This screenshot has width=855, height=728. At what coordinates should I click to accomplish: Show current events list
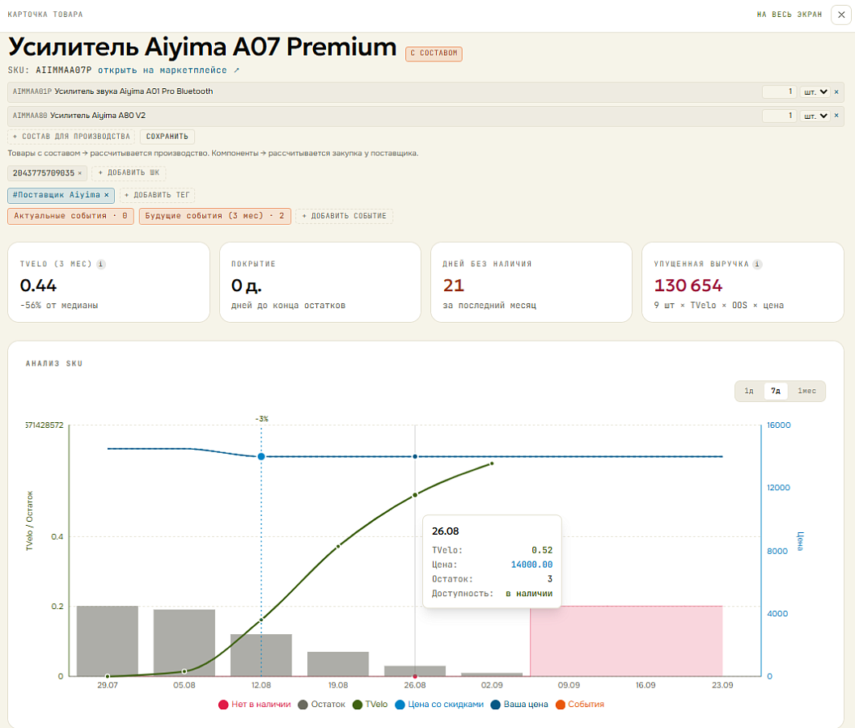70,216
